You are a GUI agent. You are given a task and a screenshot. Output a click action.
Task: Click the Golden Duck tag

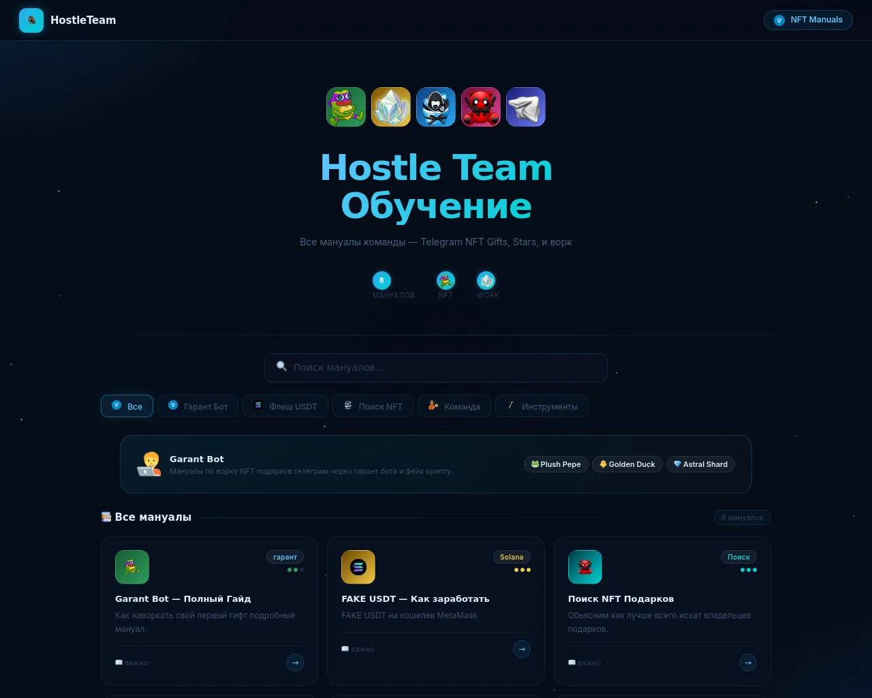pyautogui.click(x=627, y=464)
